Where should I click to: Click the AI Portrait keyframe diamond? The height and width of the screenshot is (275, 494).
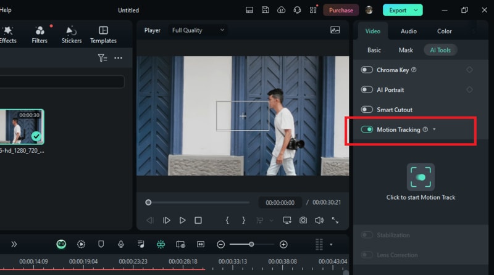tap(469, 89)
